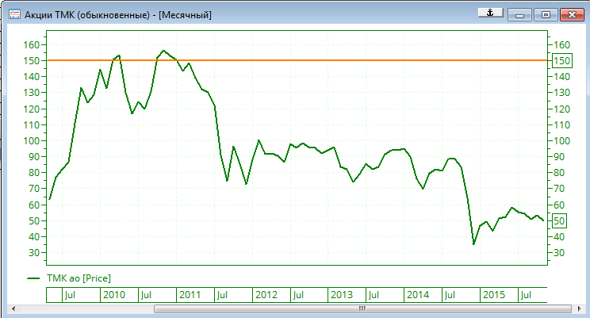Click the 2010 label on time axis
This screenshot has width=590, height=318.
pos(113,295)
